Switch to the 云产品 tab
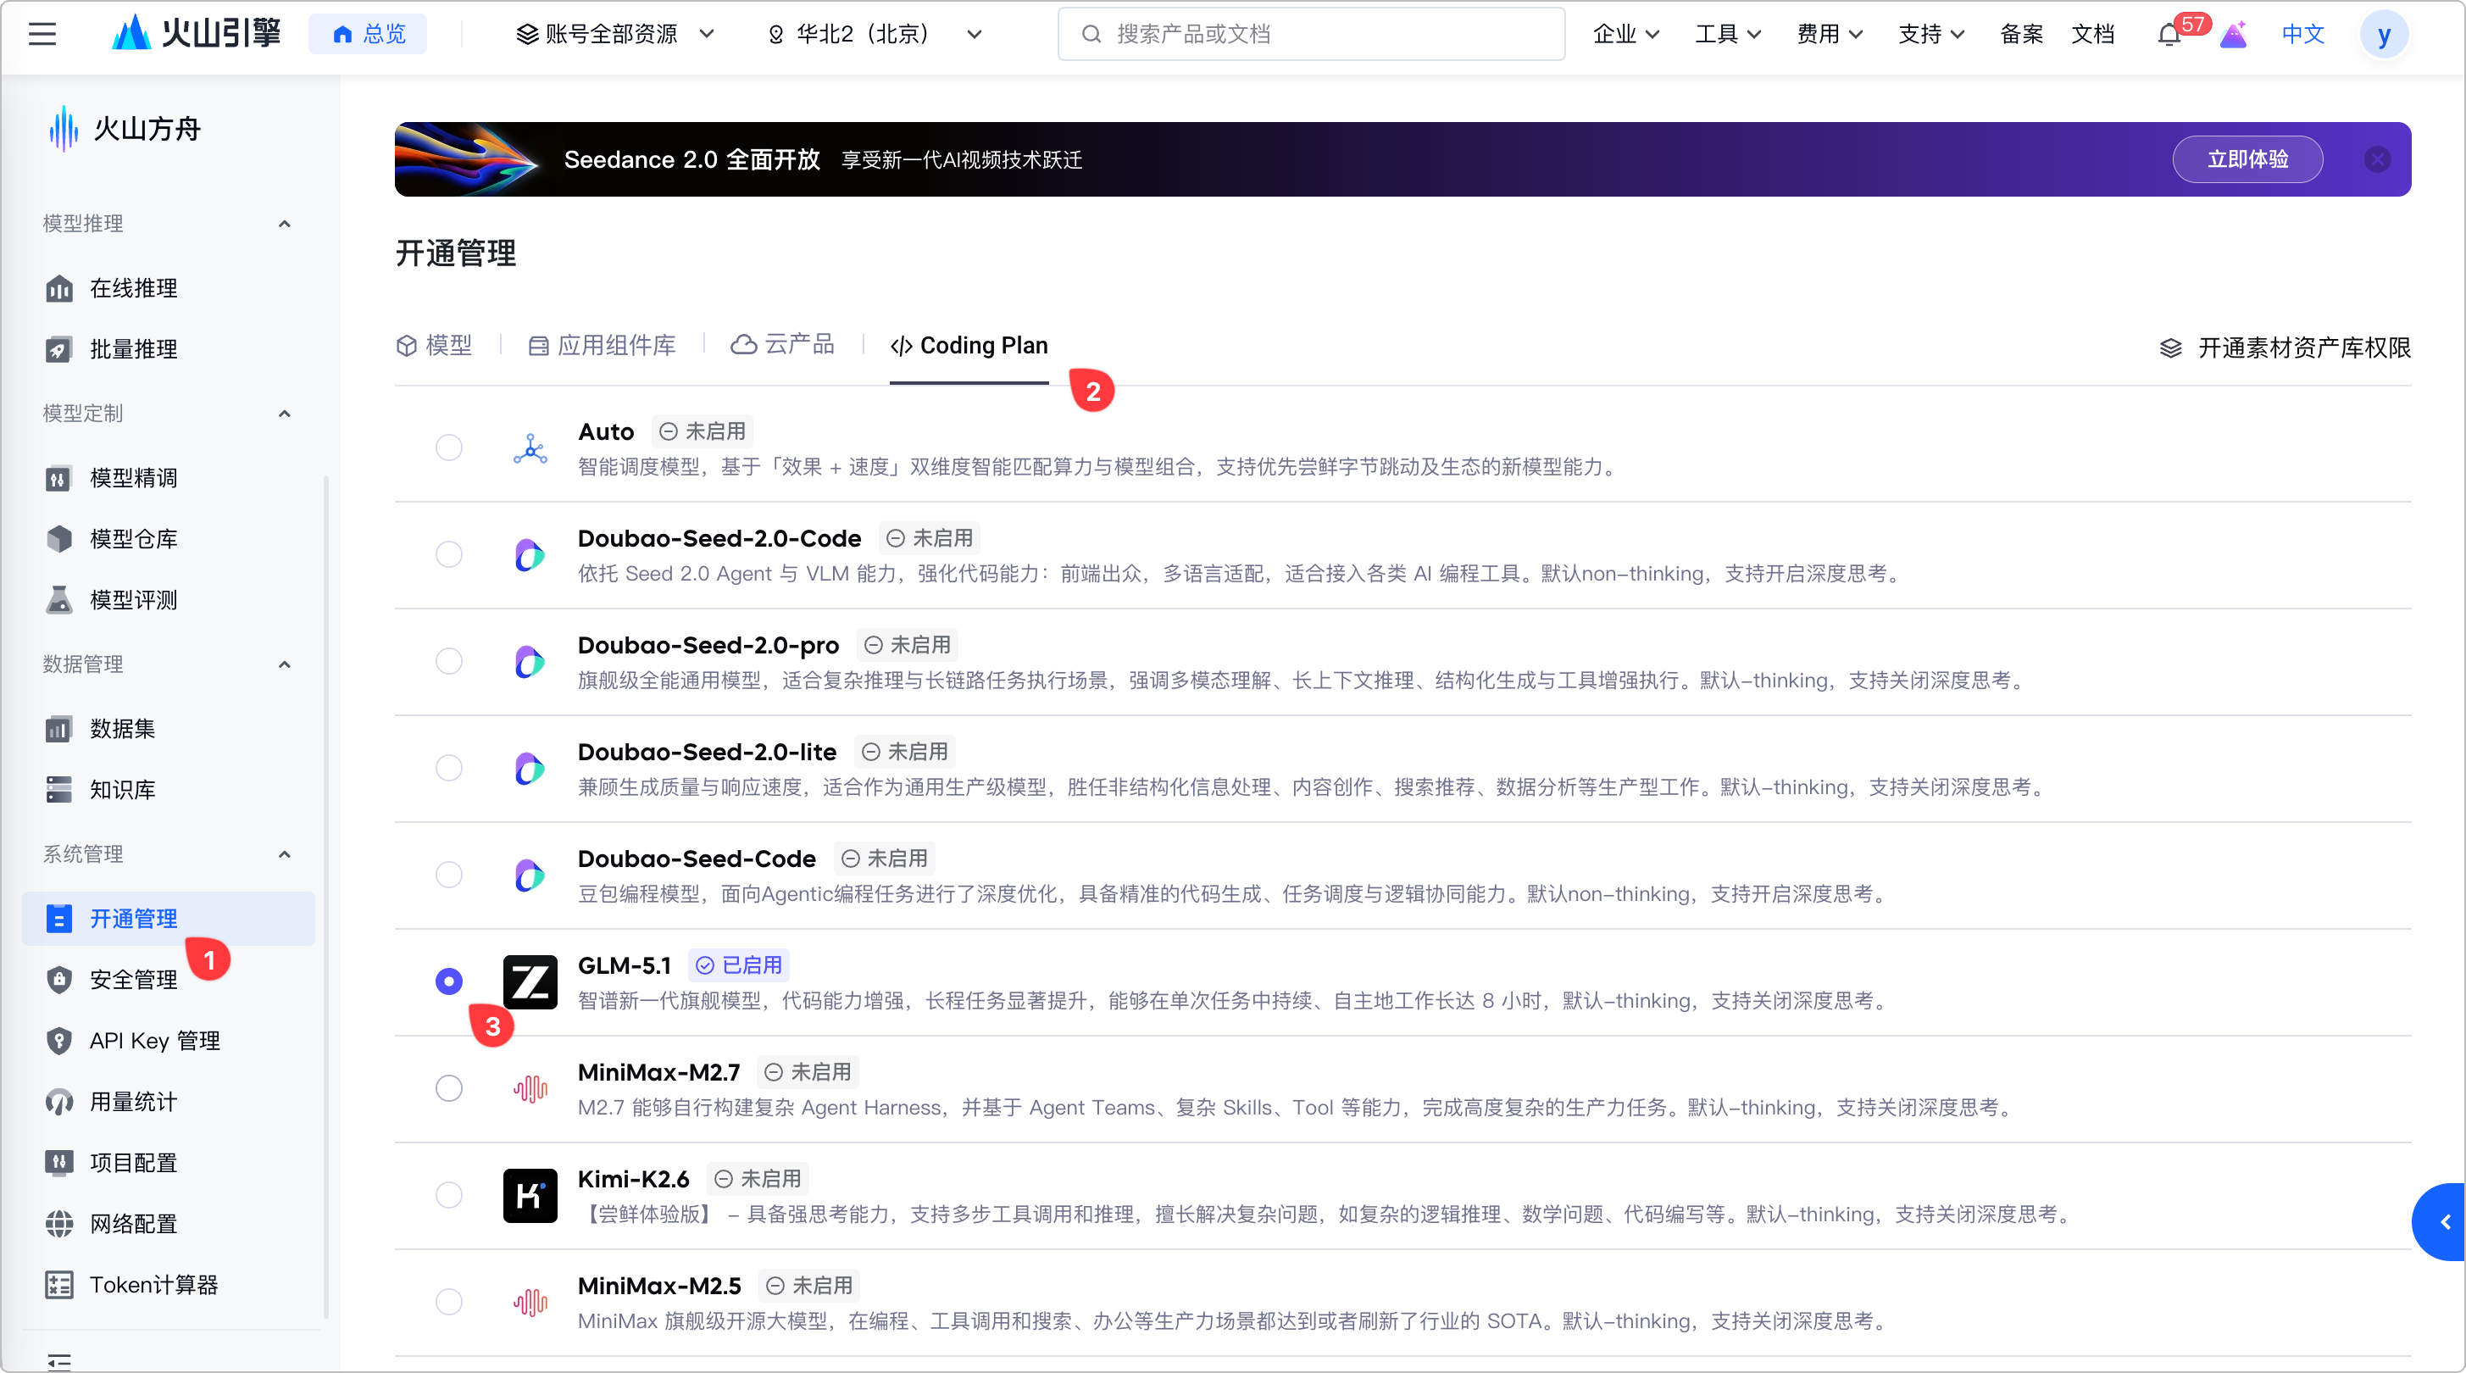The height and width of the screenshot is (1373, 2466). coord(783,346)
